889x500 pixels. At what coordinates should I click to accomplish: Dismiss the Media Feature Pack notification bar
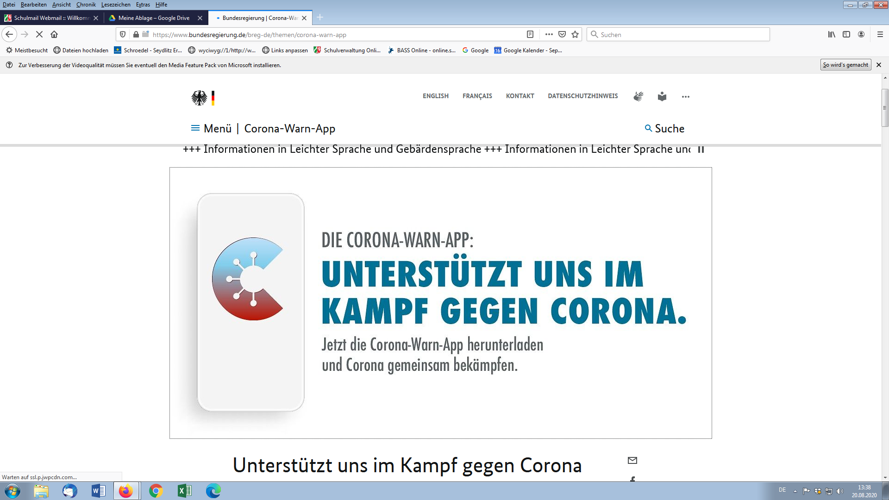click(879, 65)
